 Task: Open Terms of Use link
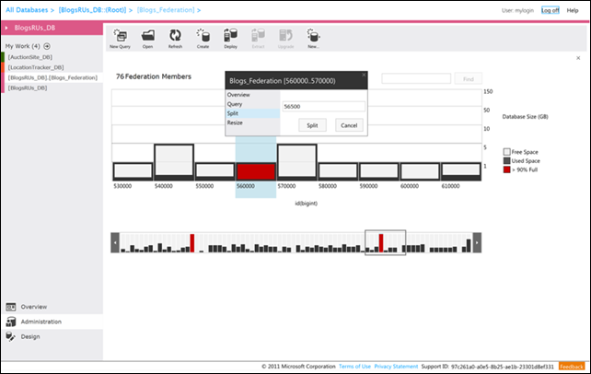point(354,367)
